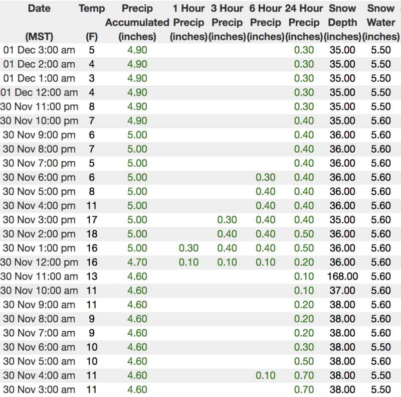Click the 30 Nov 3:00 am date cell
Viewport: 401px width, 397px height.
pyautogui.click(x=39, y=389)
